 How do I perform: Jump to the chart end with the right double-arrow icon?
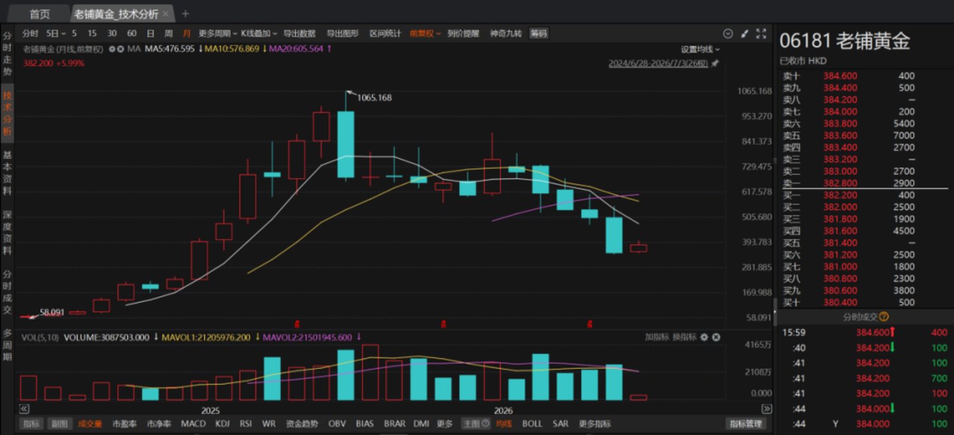tap(766, 409)
